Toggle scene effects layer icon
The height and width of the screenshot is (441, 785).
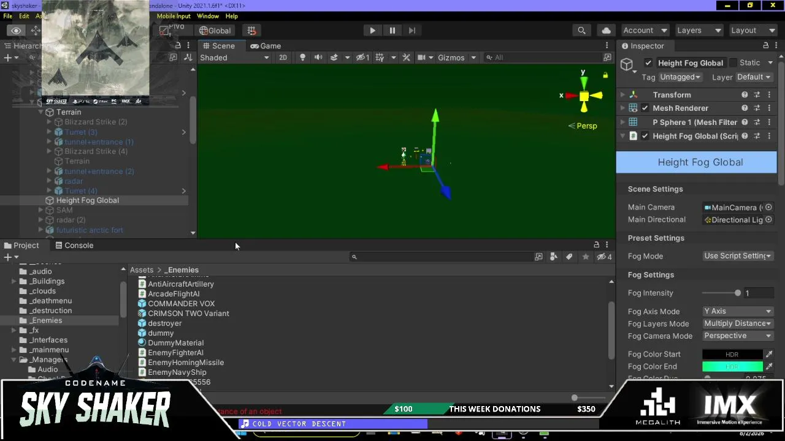[x=334, y=58]
